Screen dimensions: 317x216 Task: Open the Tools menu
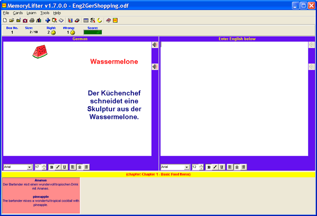45,13
